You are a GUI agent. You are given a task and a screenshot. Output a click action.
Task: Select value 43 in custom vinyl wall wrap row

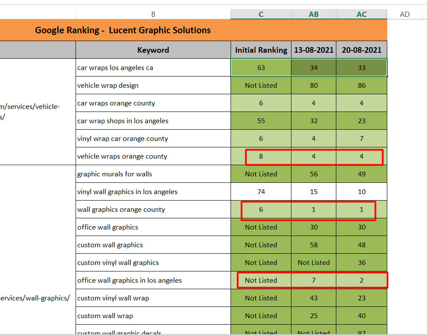coord(314,298)
